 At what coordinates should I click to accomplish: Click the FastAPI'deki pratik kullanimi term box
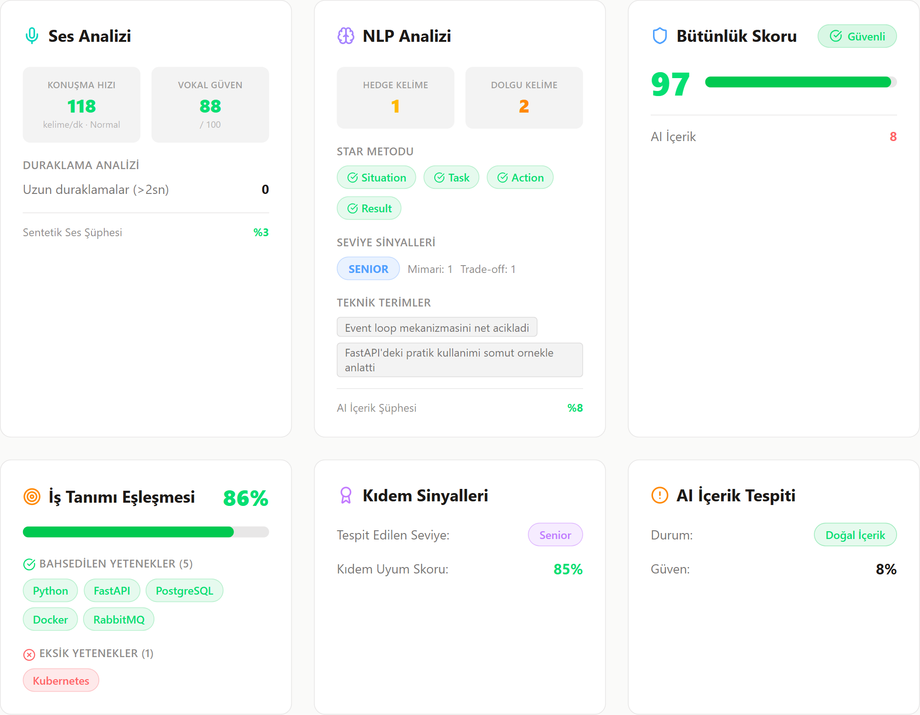pyautogui.click(x=460, y=360)
